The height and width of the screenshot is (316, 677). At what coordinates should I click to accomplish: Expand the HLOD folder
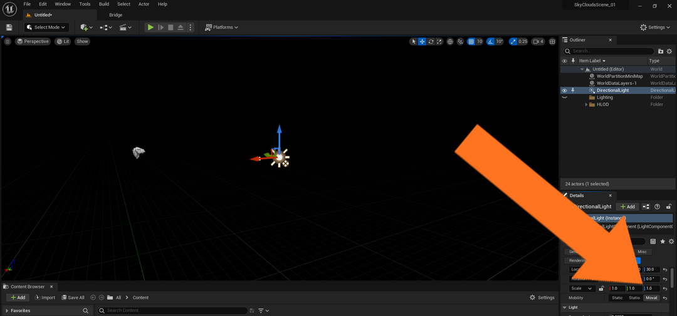(x=587, y=104)
